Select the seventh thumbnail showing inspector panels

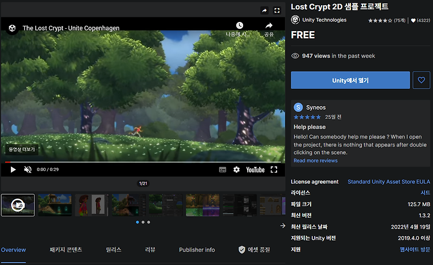(240, 205)
